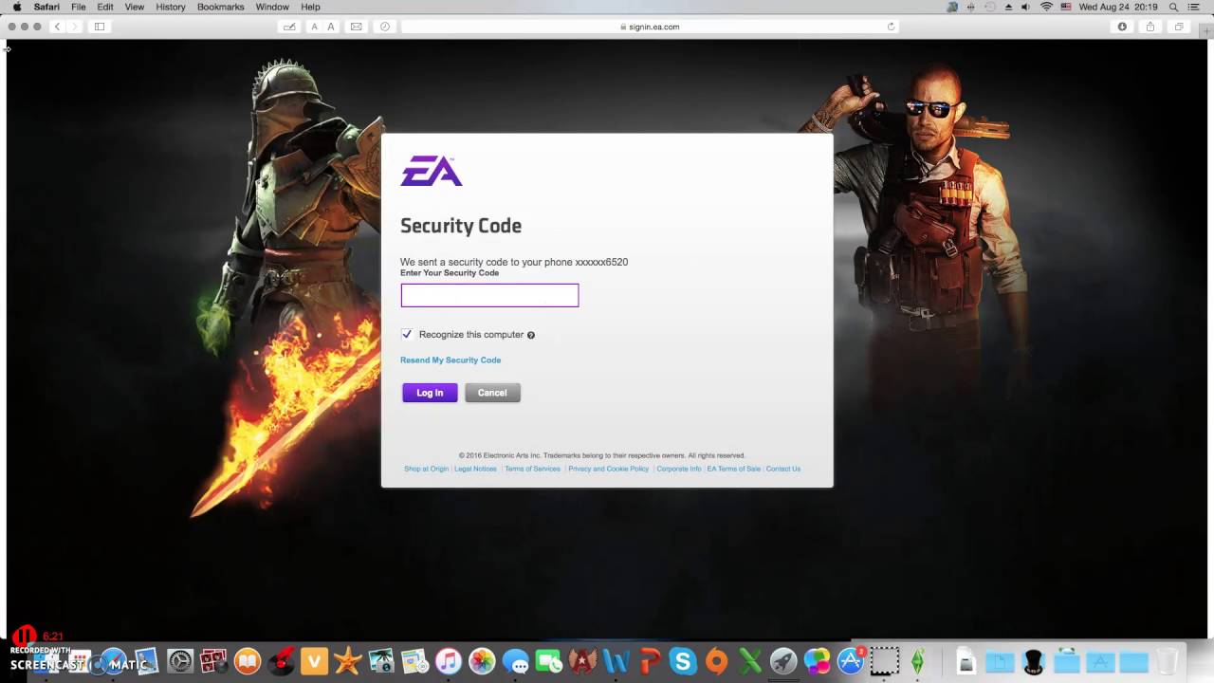Open the Contact Us link

(783, 469)
